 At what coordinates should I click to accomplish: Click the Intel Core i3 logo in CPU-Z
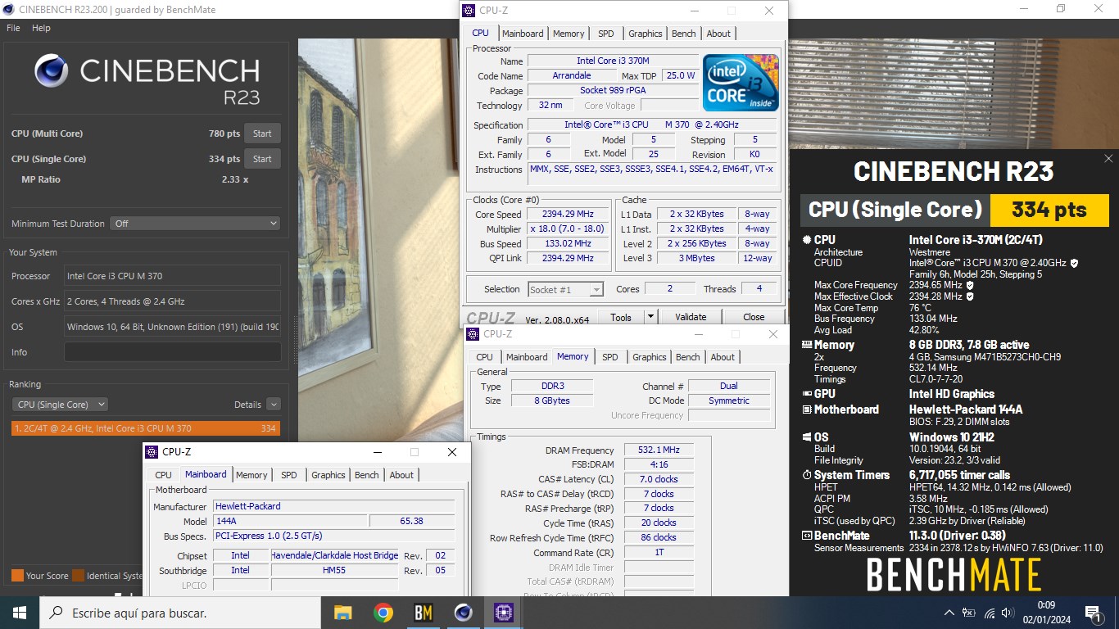[741, 83]
